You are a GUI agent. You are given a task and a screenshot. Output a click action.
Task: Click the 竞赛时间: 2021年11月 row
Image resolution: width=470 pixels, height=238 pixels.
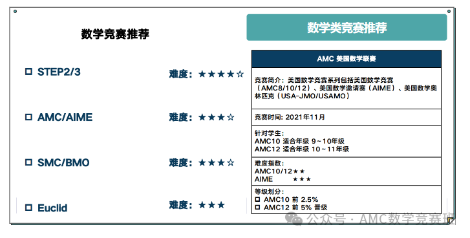[347, 117]
